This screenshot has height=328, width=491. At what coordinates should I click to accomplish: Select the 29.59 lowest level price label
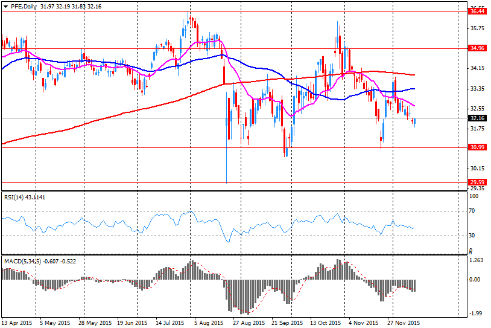pos(477,182)
